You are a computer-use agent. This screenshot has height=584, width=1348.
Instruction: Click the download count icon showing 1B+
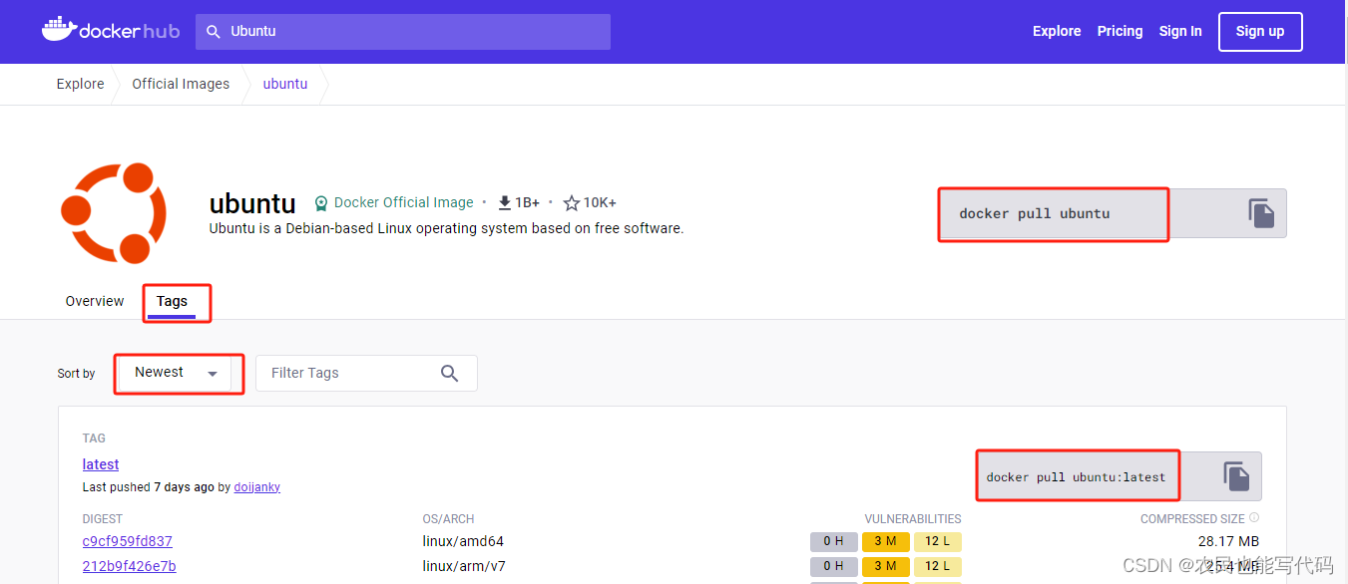504,201
